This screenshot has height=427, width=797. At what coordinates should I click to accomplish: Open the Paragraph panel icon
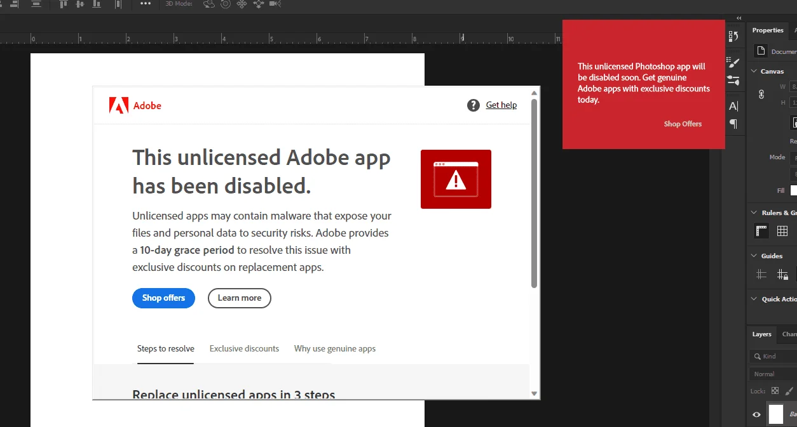(733, 124)
